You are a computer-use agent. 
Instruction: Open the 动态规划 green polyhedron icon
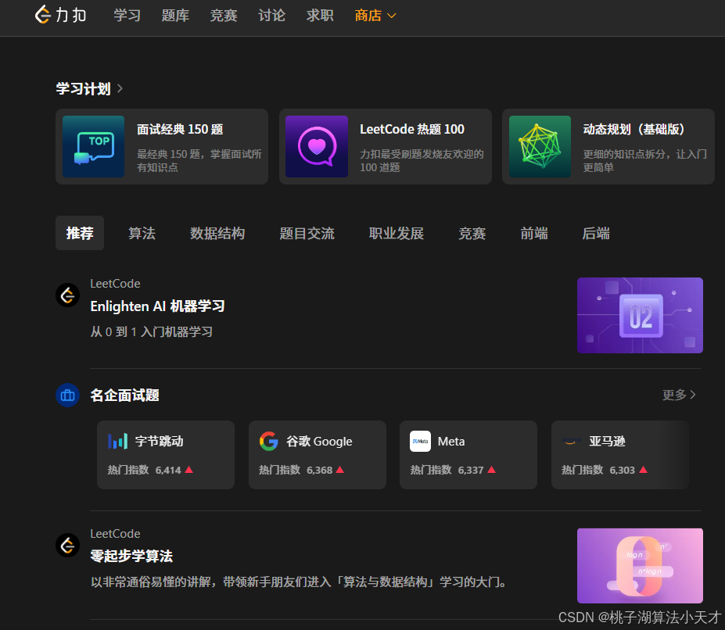(540, 146)
